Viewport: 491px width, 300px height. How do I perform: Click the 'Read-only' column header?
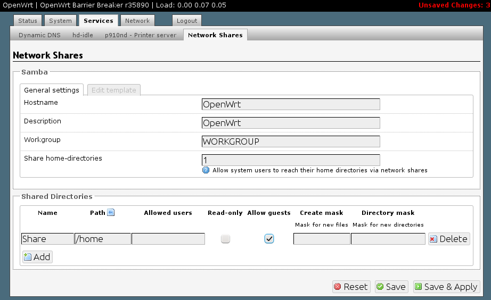click(x=225, y=213)
